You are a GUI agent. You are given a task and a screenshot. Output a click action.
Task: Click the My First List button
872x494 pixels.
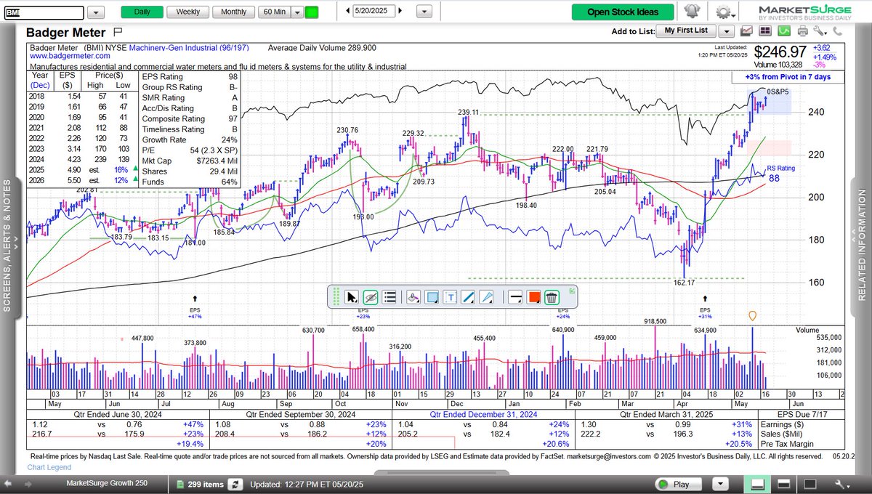[x=685, y=31]
